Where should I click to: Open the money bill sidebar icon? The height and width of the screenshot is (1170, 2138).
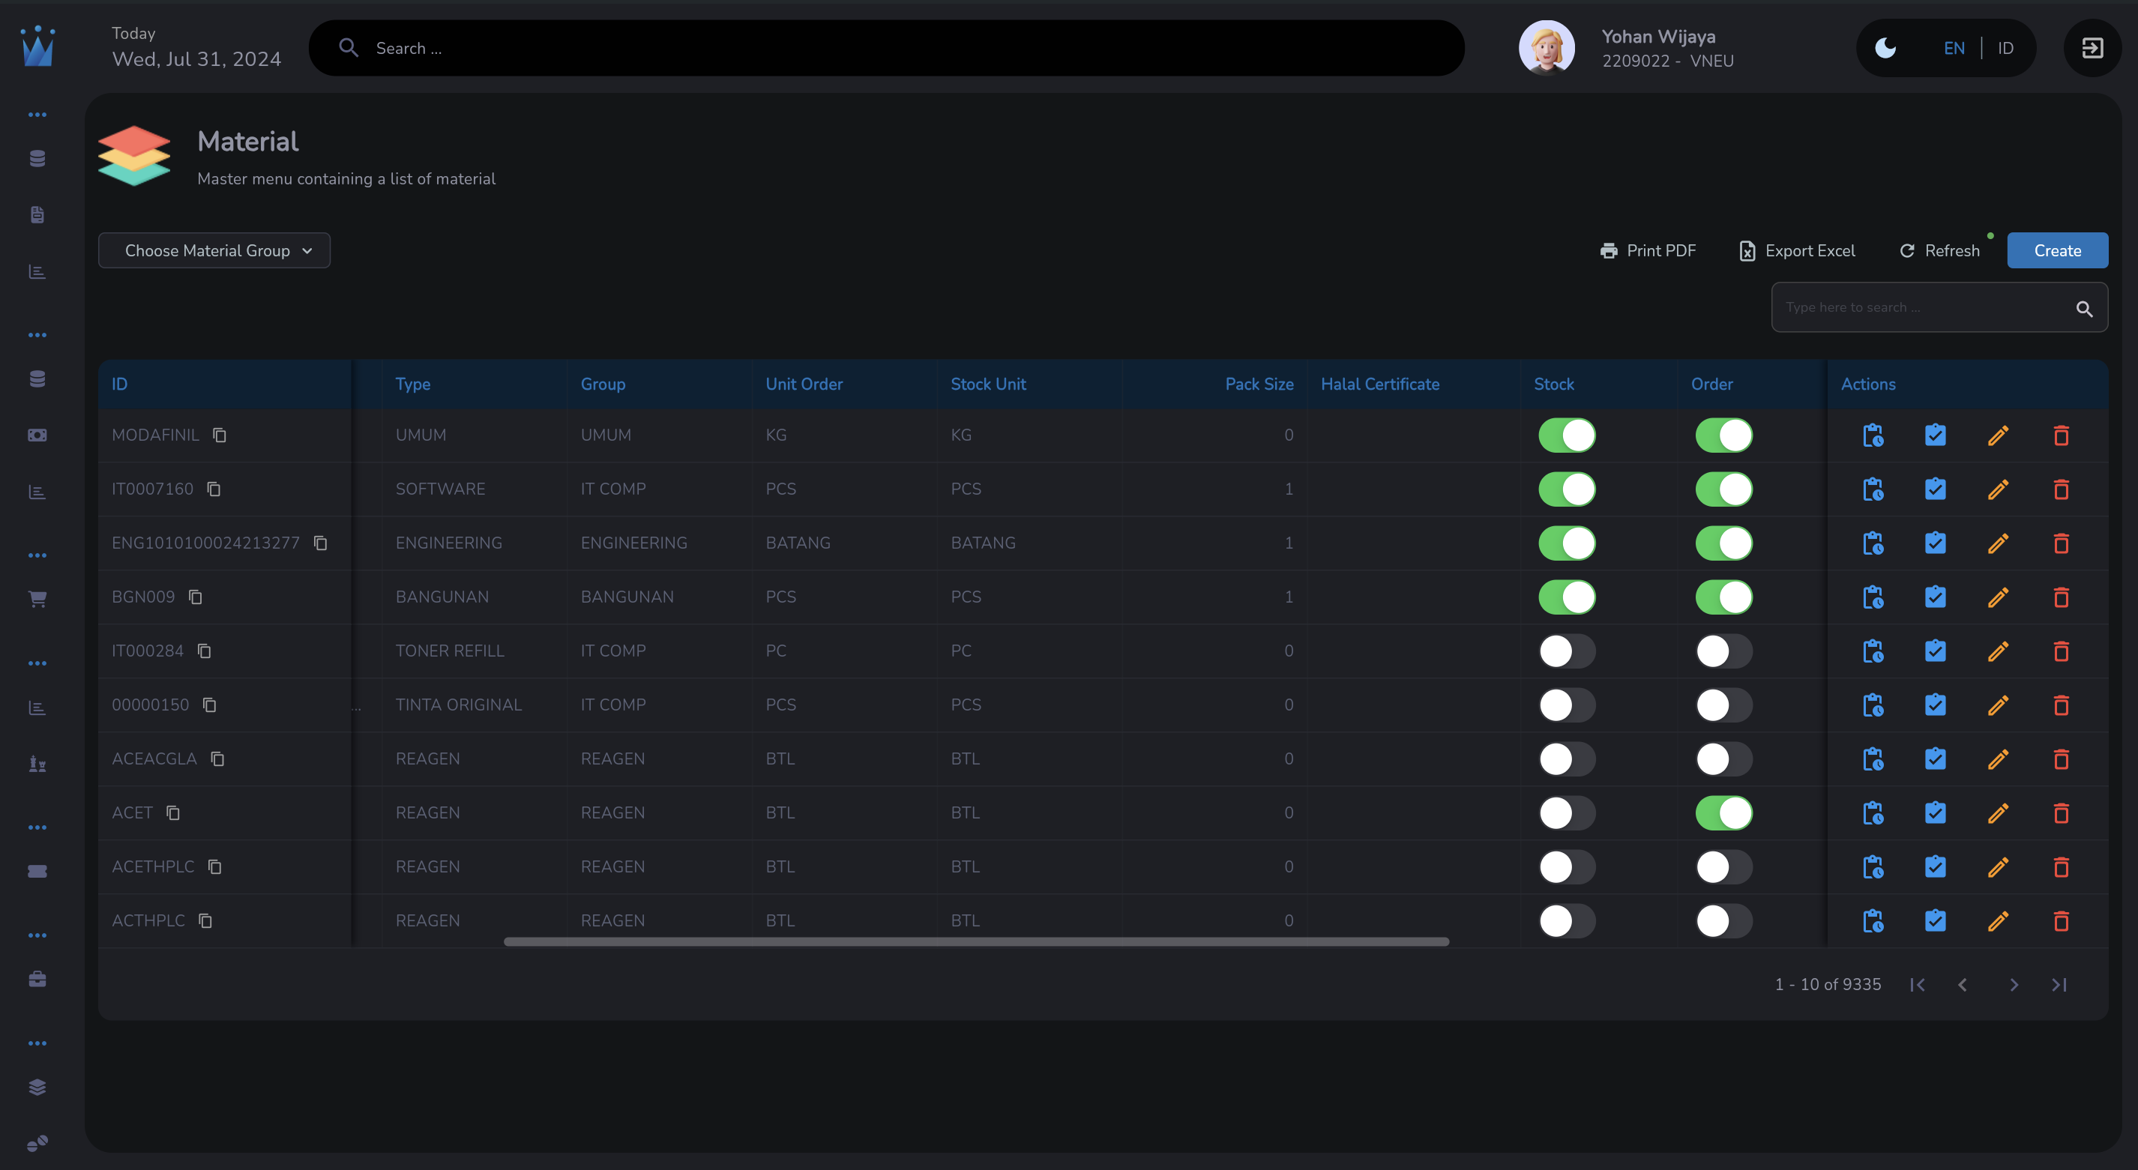coord(37,435)
